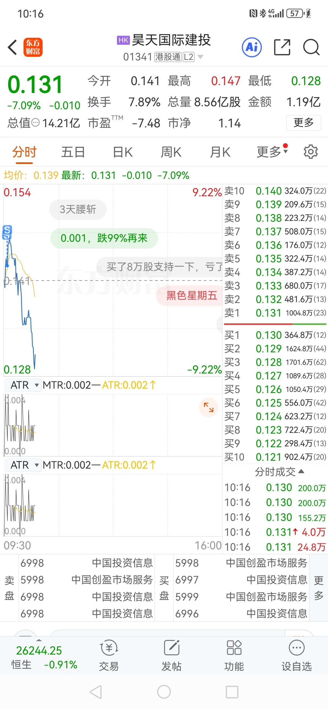Switch to the 分时 tab
Image resolution: width=328 pixels, height=709 pixels.
[x=24, y=152]
